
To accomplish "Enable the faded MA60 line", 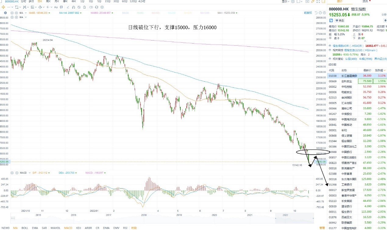I will 140,13.
